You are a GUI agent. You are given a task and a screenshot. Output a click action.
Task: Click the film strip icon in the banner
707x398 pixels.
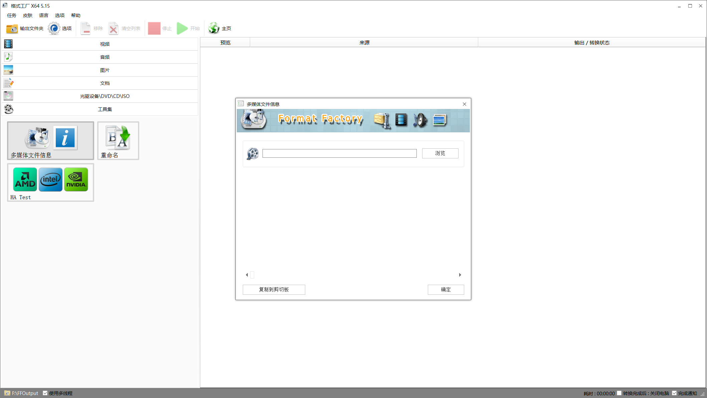coord(401,120)
